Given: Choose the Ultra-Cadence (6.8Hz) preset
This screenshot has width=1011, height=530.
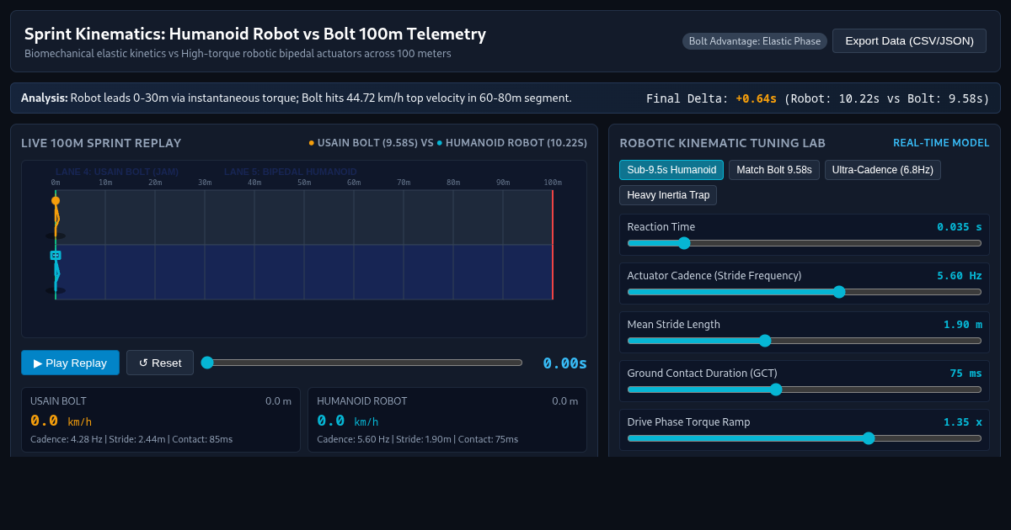Looking at the screenshot, I should tap(883, 170).
